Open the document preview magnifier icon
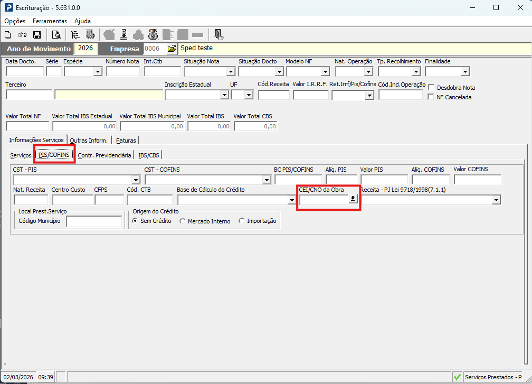The height and width of the screenshot is (384, 532). 56,35
